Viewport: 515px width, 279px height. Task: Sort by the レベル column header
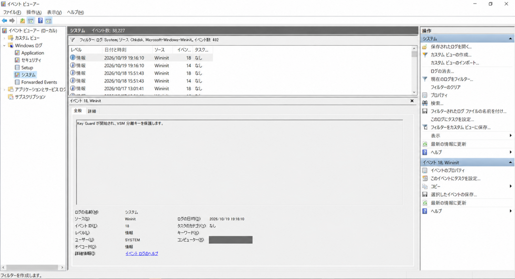pos(86,50)
